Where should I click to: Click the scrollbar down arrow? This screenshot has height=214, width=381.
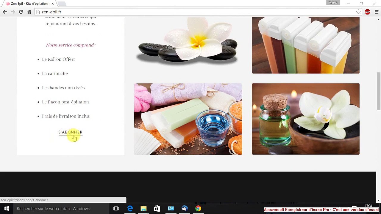coord(379,200)
